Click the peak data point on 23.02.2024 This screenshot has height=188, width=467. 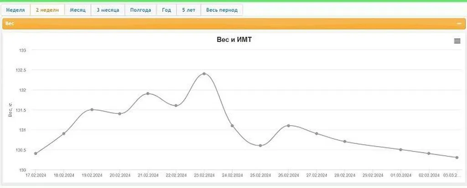[204, 73]
